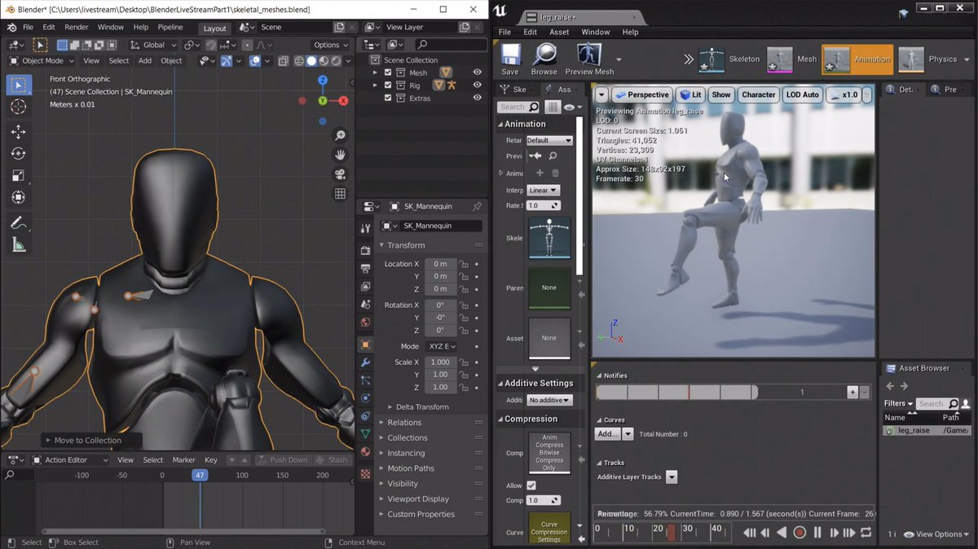978x549 pixels.
Task: Click the record button in Unreal timeline
Action: (800, 533)
